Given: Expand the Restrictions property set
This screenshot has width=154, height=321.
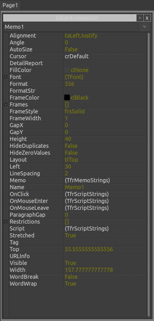Looking at the screenshot, I should coord(6,222).
